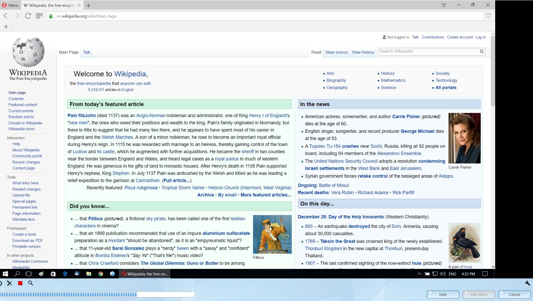Show hidden system tray icons
Viewport: 533px width, 301px height.
(419, 274)
